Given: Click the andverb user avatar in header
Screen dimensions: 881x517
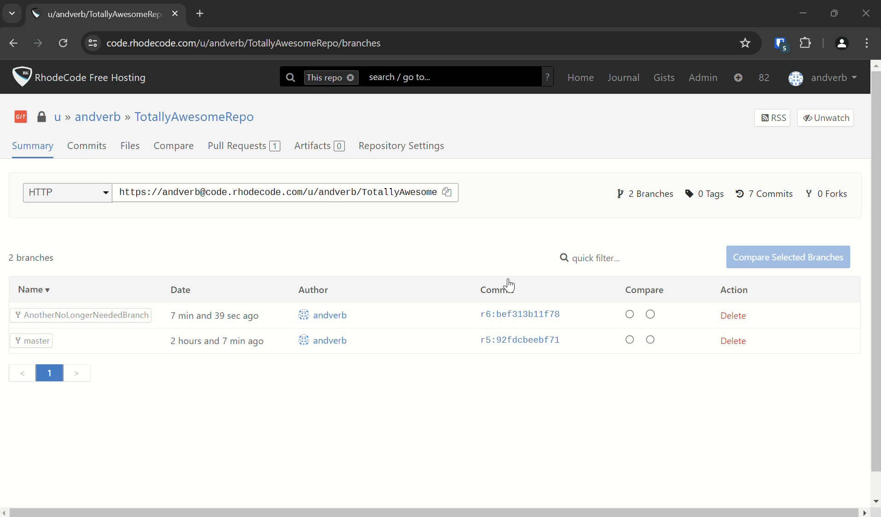Looking at the screenshot, I should (x=796, y=78).
